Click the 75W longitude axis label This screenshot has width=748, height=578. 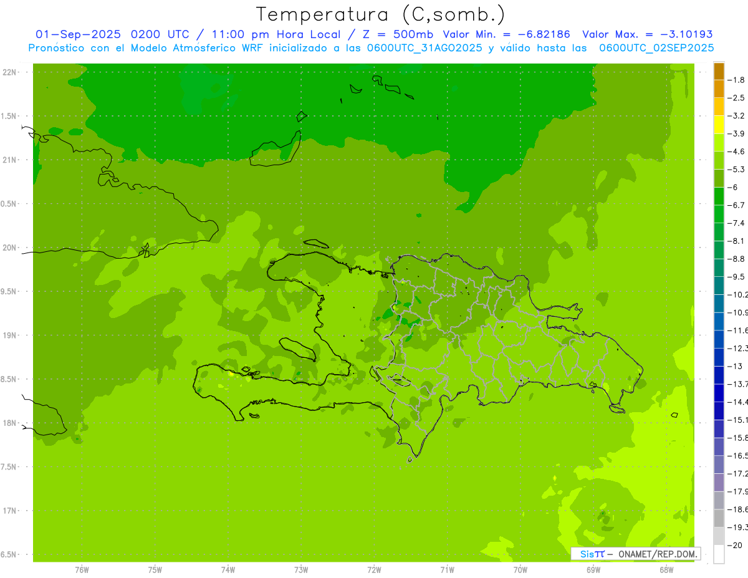tap(155, 569)
